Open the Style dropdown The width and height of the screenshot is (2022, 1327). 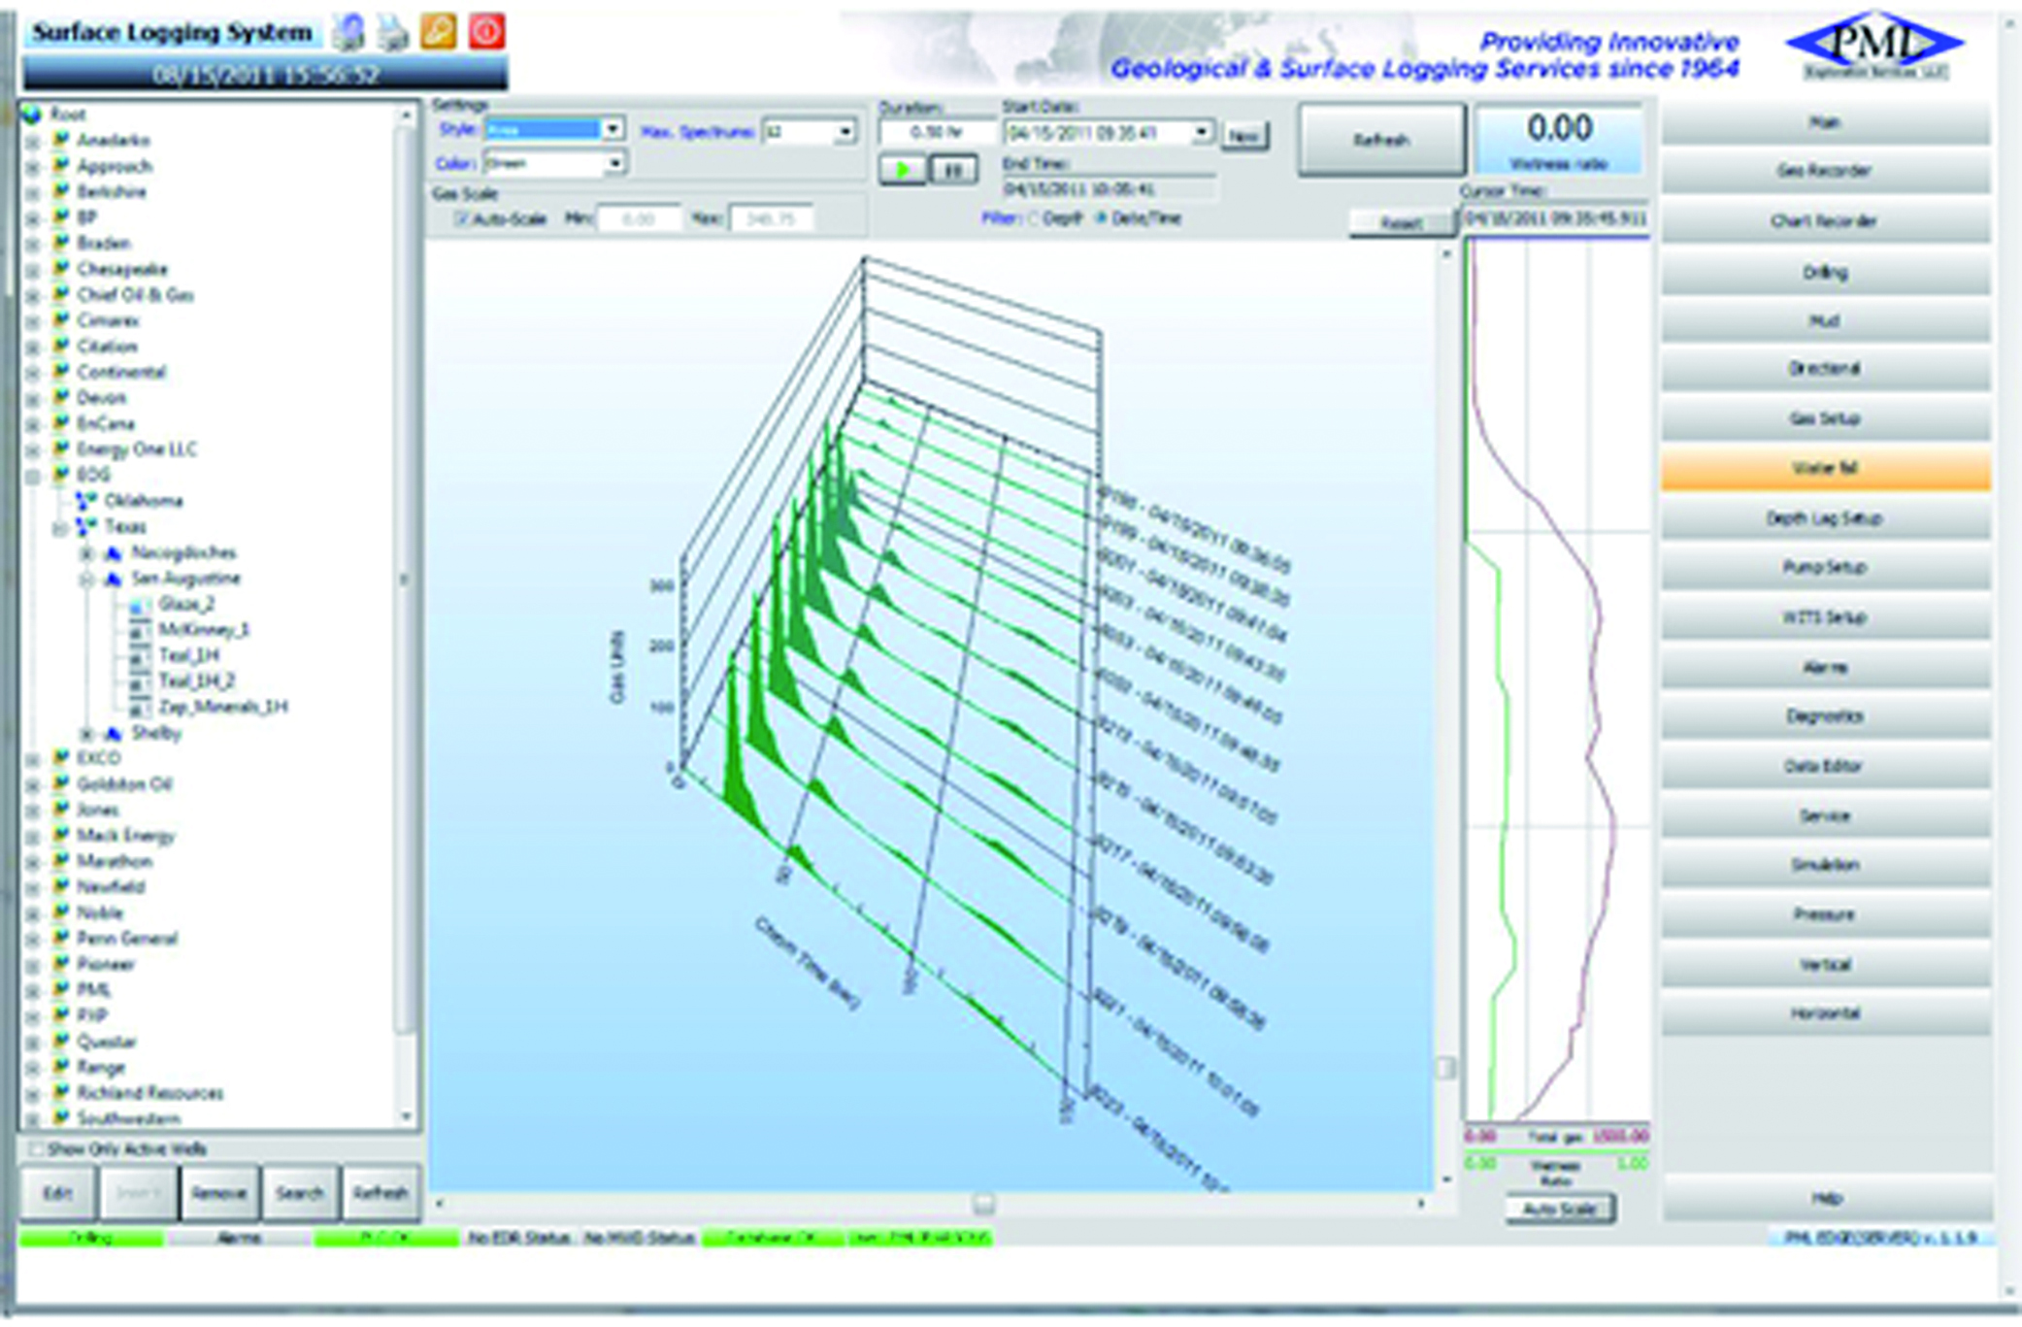pyautogui.click(x=613, y=129)
